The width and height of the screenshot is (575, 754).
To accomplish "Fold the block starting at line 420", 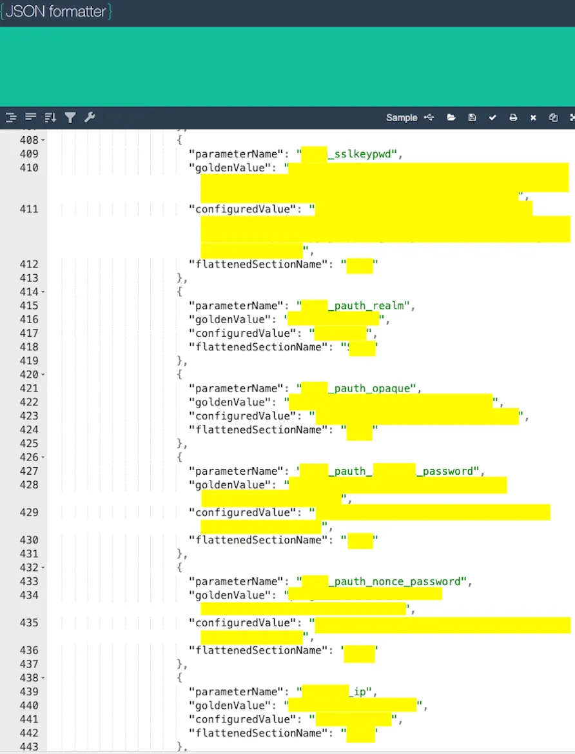I will (x=43, y=375).
